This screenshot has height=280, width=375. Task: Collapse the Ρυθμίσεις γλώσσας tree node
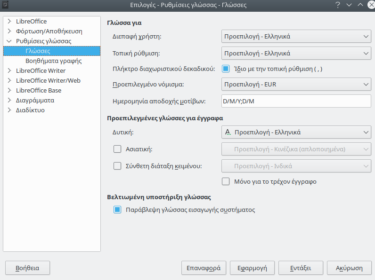pyautogui.click(x=9, y=41)
